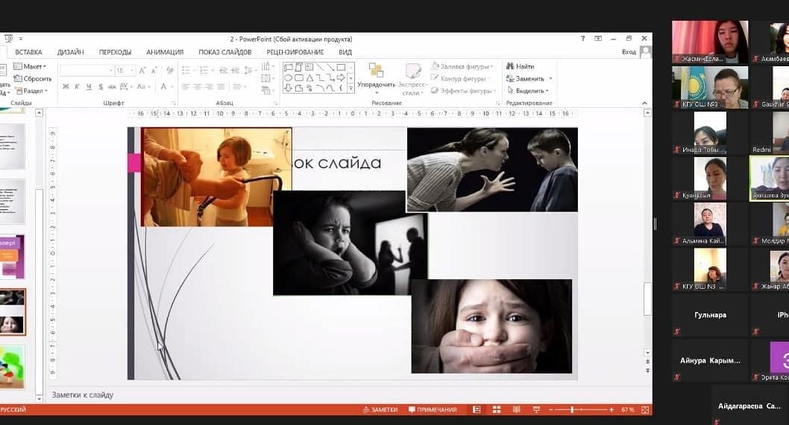Click the Find (Найти) binoculars icon
This screenshot has height=425, width=789.
click(510, 66)
